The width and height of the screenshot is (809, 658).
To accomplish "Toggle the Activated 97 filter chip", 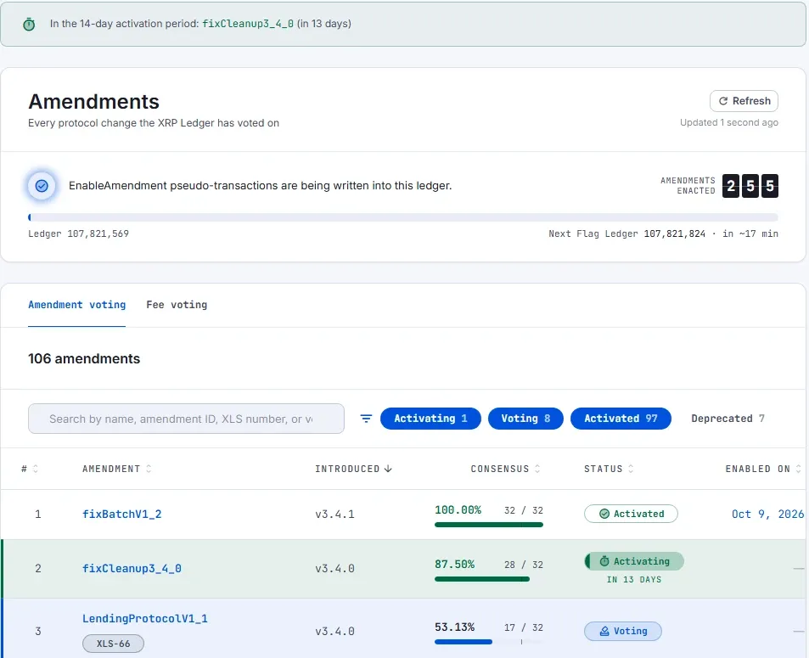I will pyautogui.click(x=621, y=419).
